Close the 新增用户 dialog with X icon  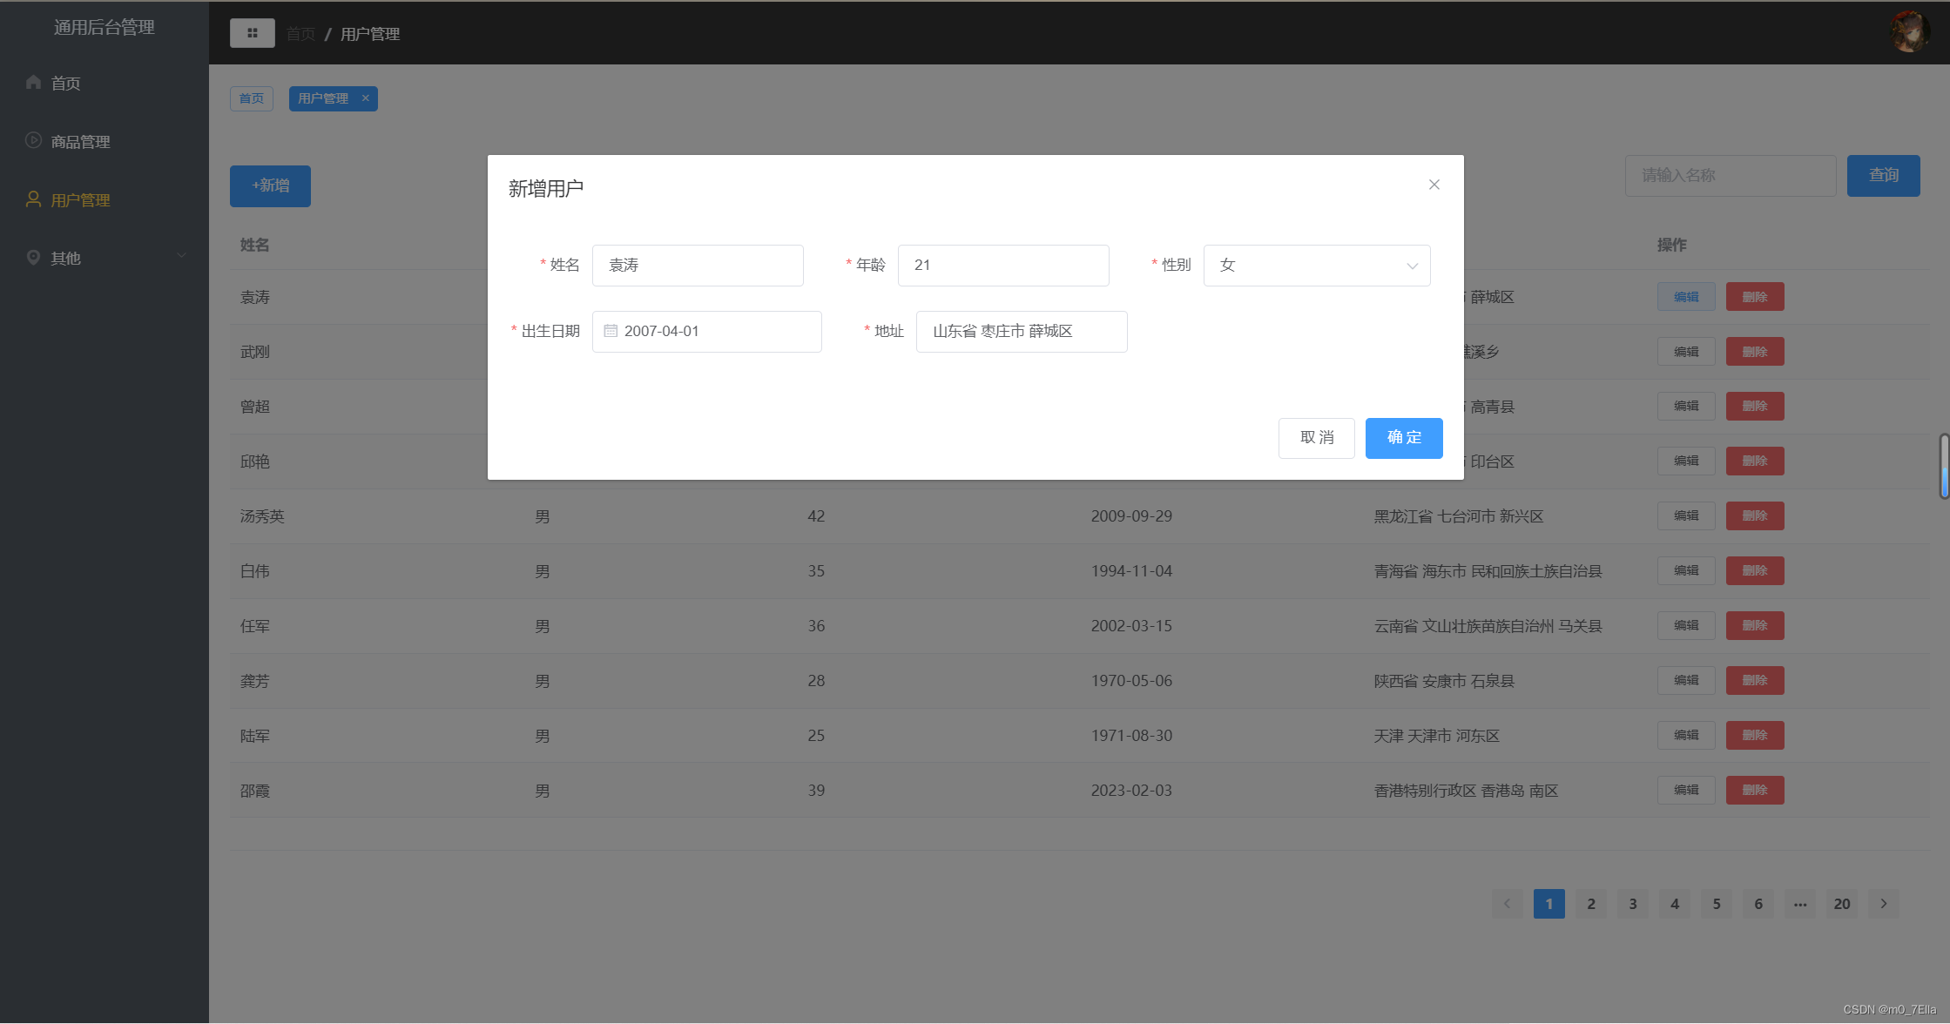(x=1434, y=185)
